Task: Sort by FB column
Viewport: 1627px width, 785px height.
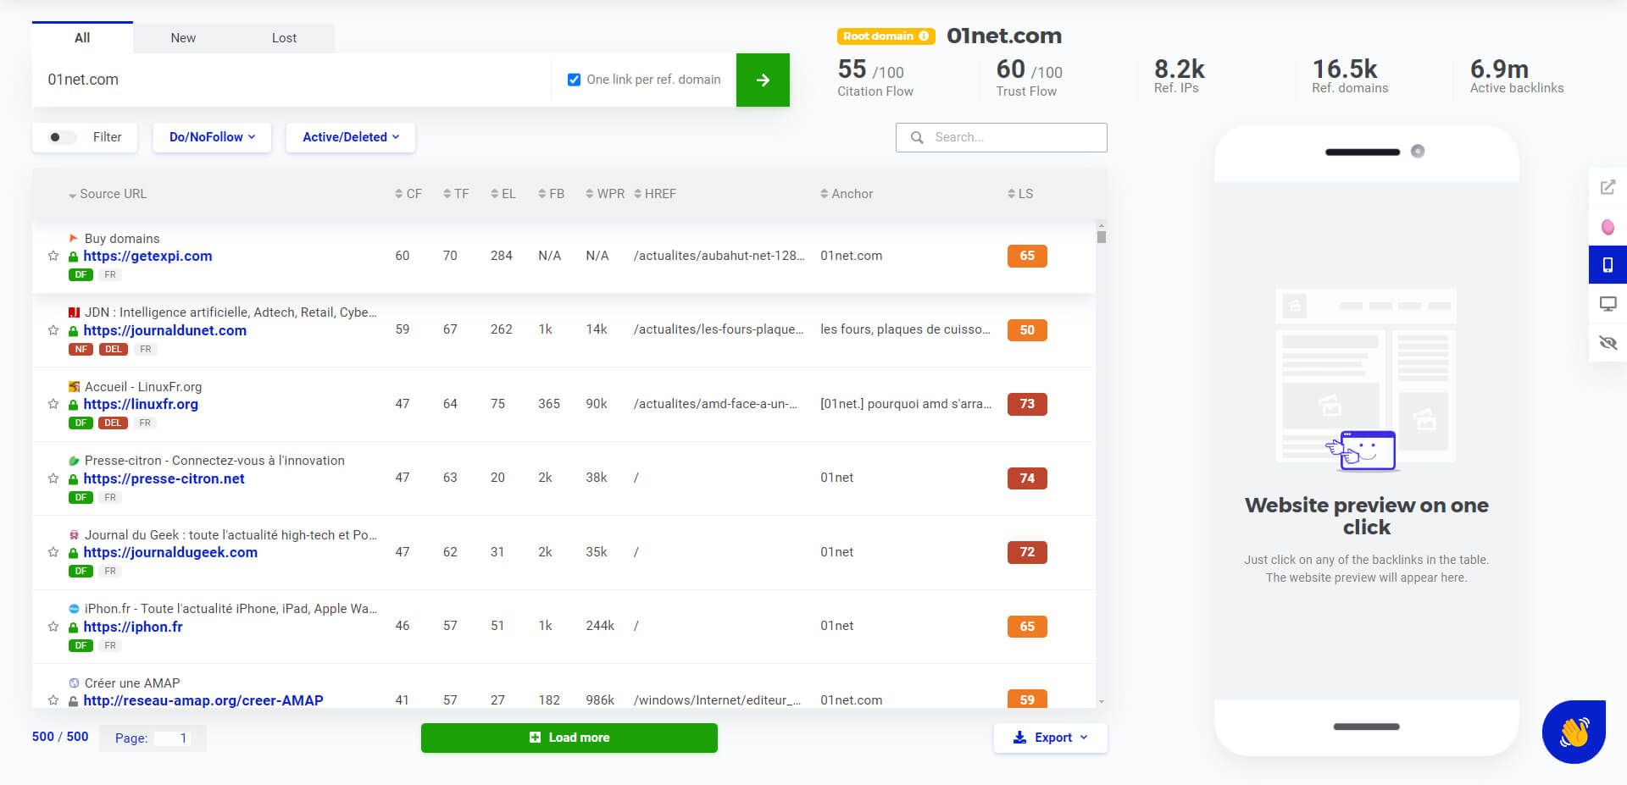Action: 551,194
